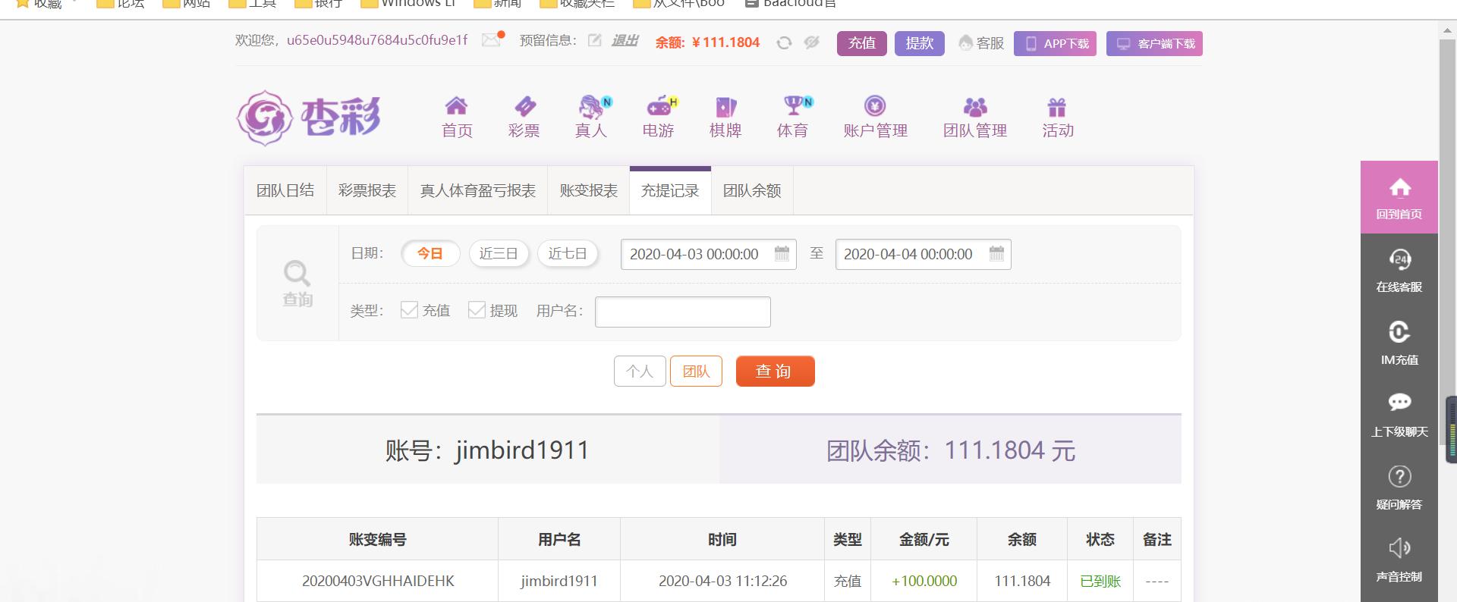Open 彩票 lottery navigation
This screenshot has height=602, width=1457.
524,118
